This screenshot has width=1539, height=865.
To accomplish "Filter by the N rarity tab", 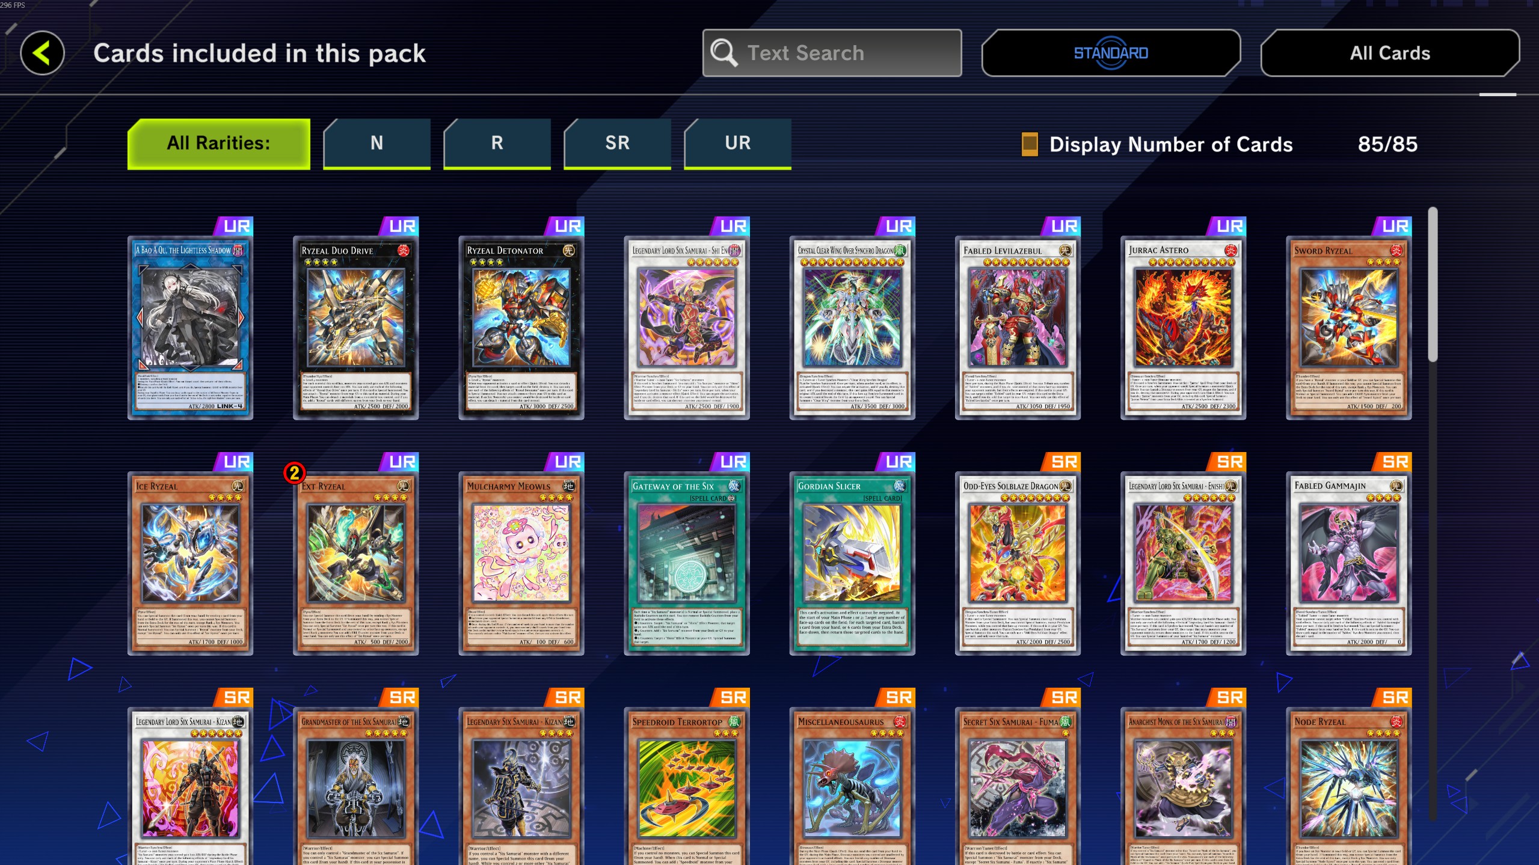I will click(x=377, y=144).
